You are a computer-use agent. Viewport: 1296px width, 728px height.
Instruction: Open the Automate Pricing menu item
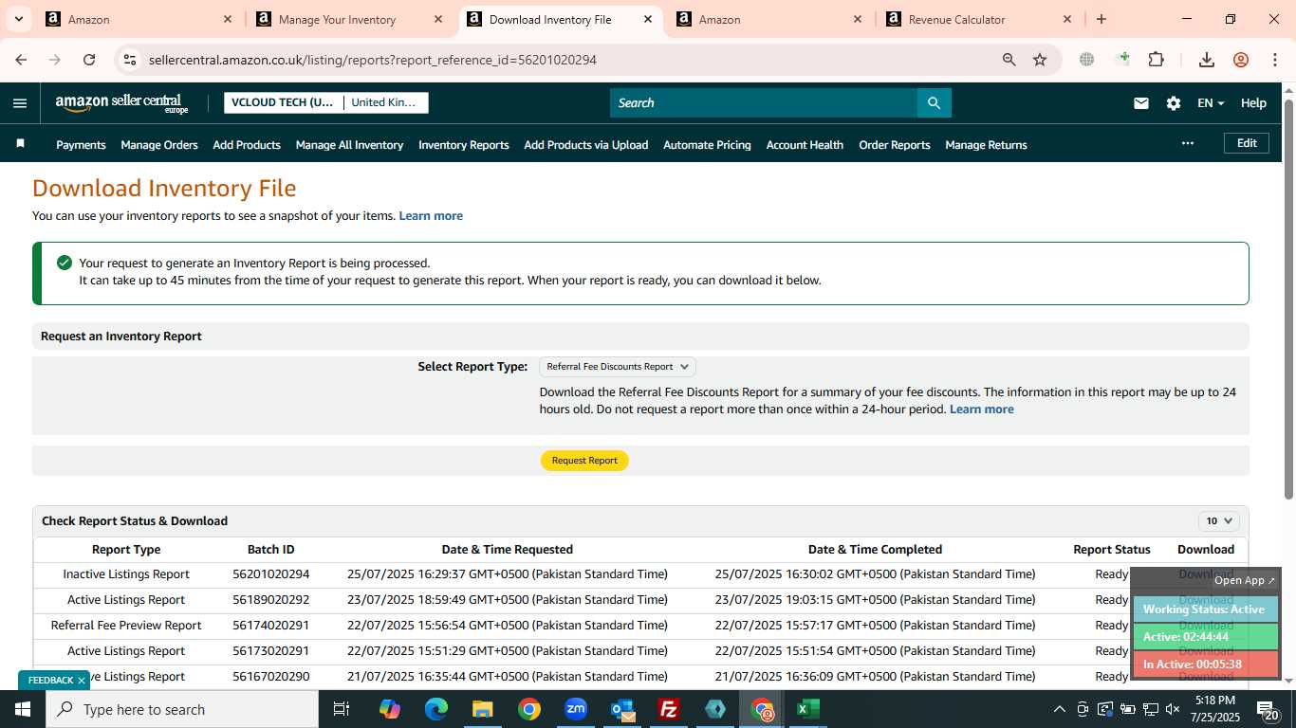(707, 145)
